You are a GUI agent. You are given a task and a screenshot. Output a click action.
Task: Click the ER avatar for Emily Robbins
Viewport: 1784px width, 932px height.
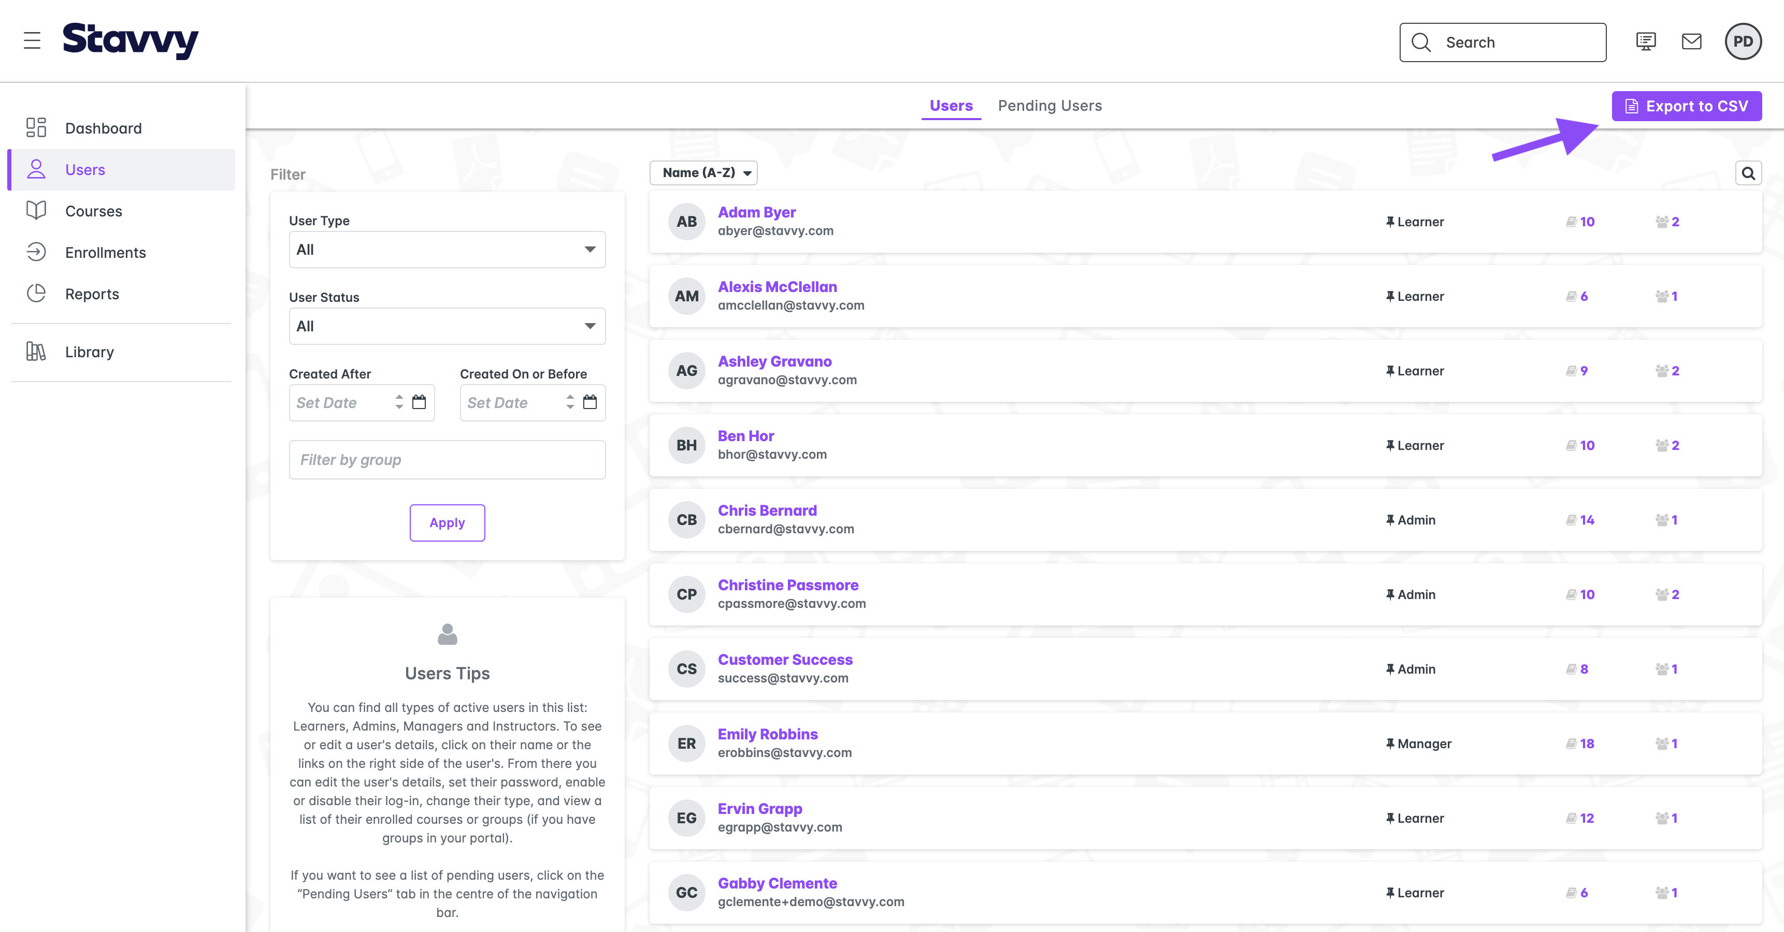click(x=686, y=744)
